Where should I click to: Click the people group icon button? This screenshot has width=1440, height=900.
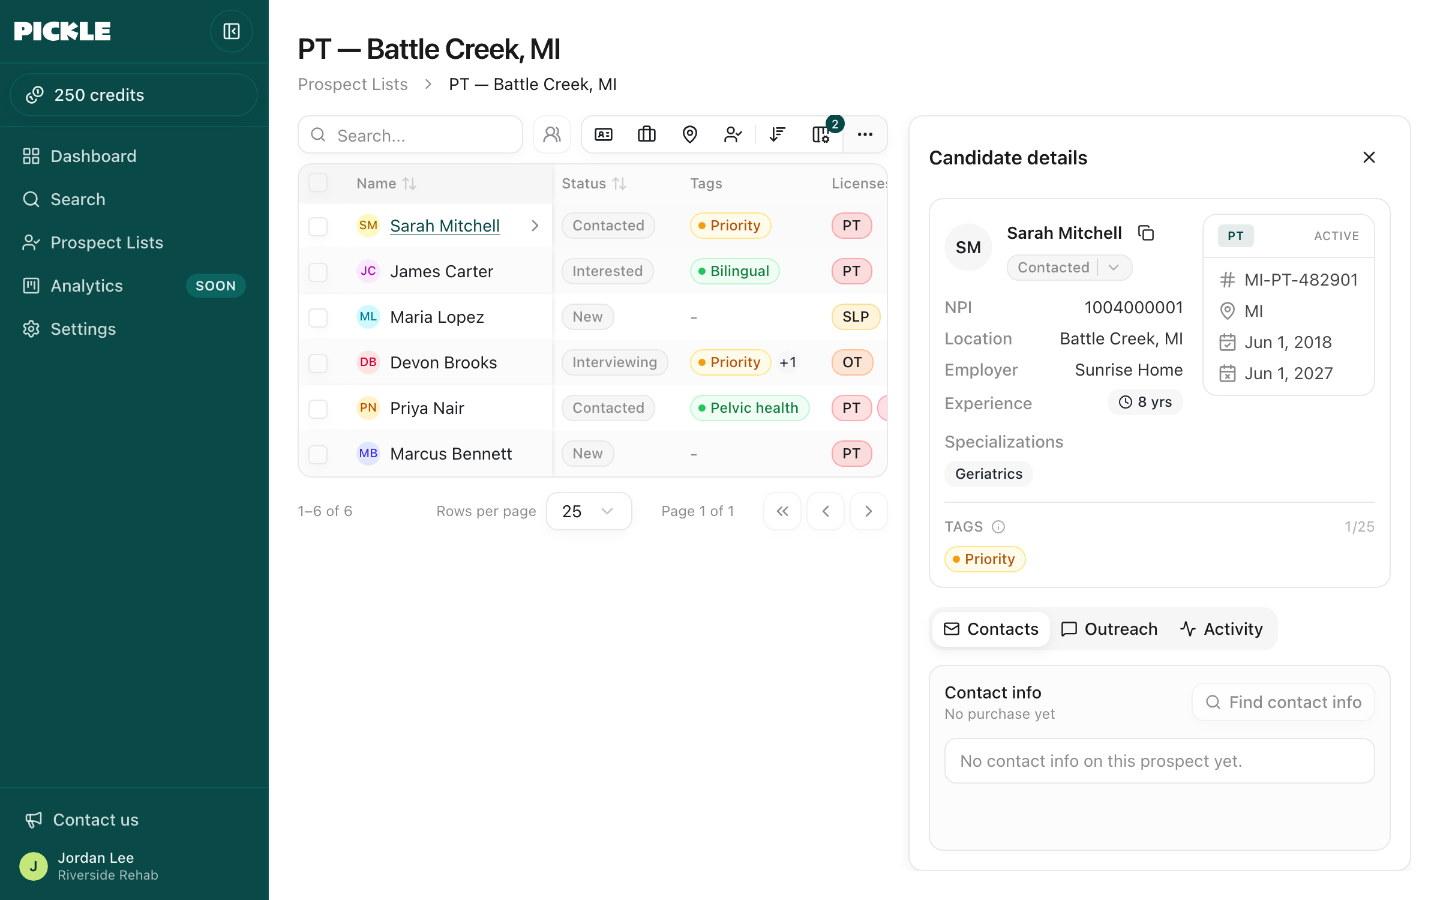551,135
